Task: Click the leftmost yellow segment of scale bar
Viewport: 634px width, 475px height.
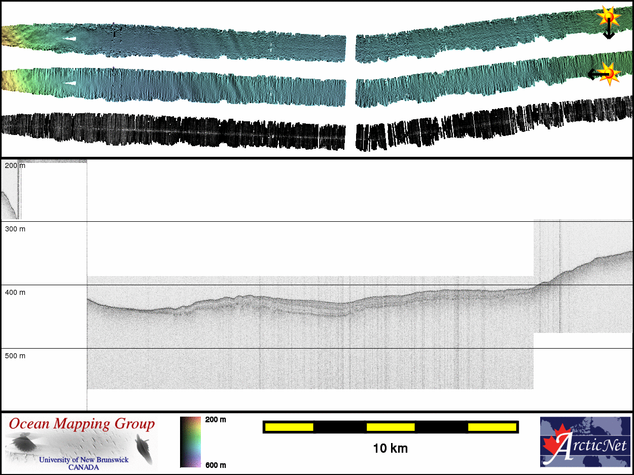Action: point(289,427)
